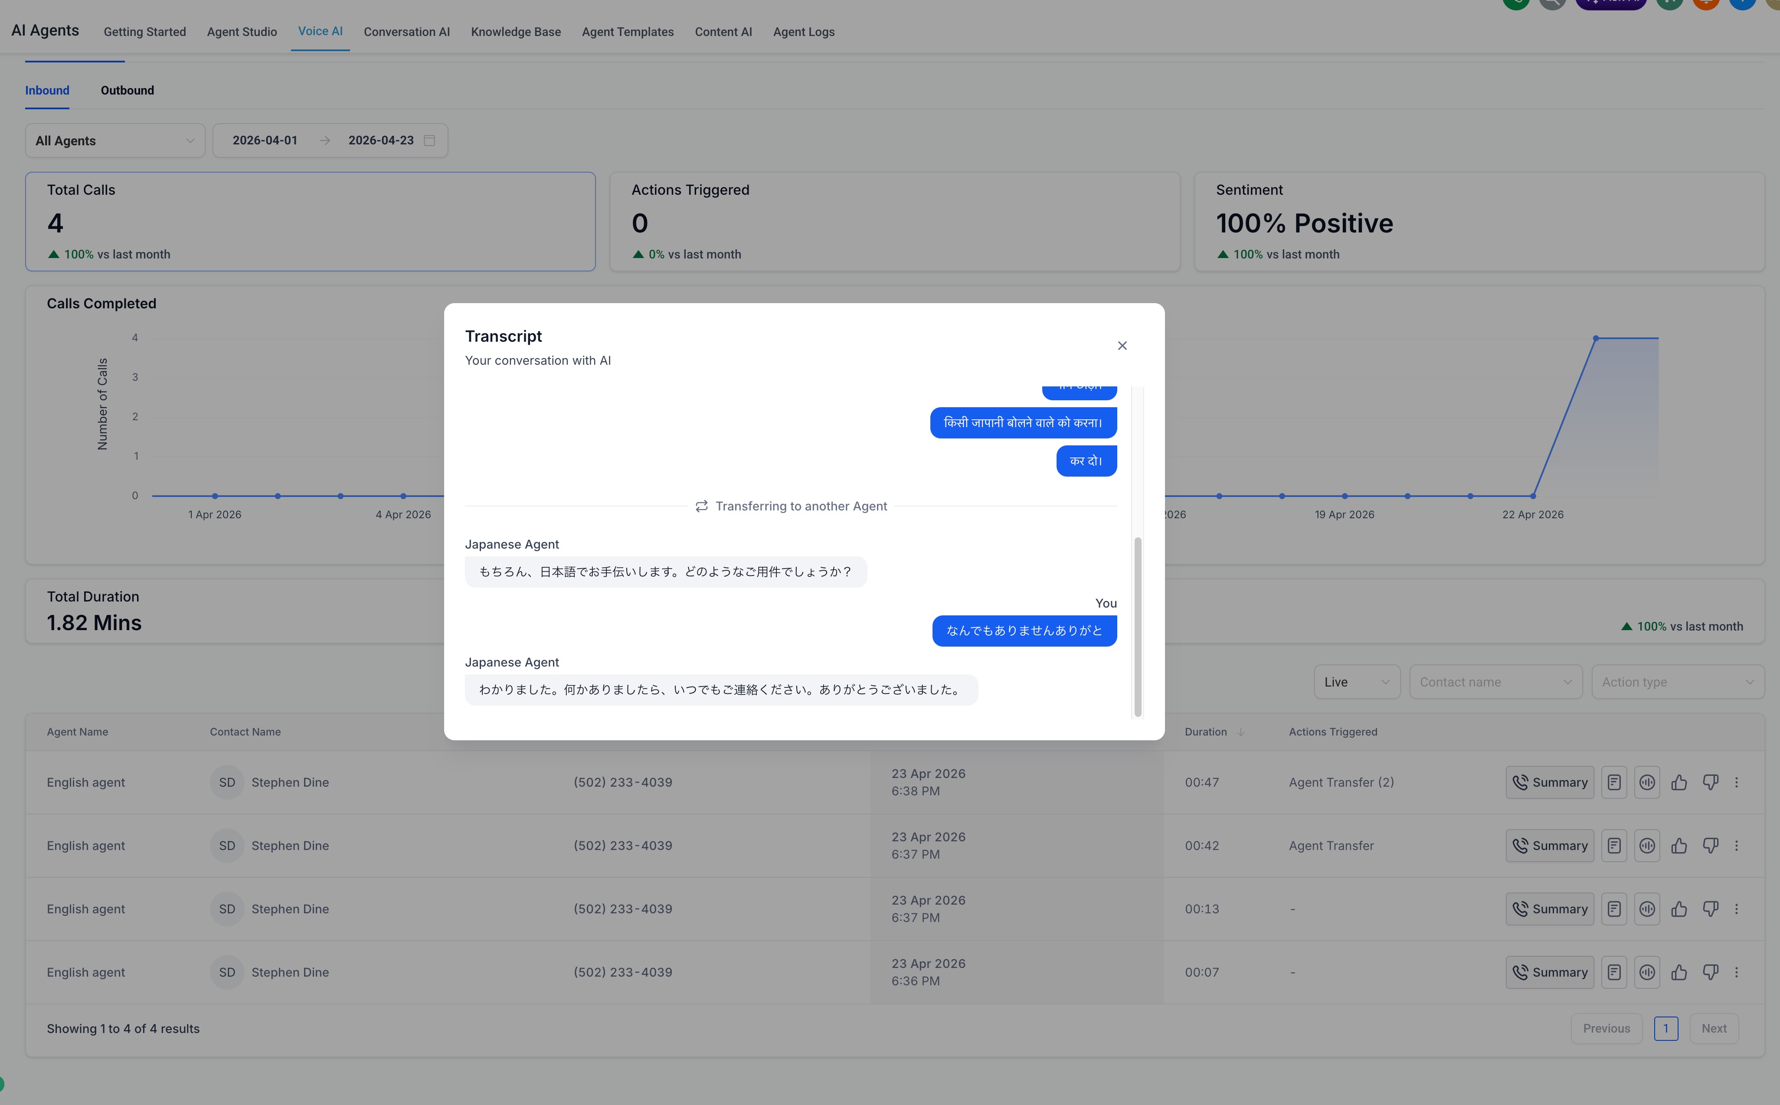
Task: Thumbs up the 00:42 call
Action: [1679, 846]
